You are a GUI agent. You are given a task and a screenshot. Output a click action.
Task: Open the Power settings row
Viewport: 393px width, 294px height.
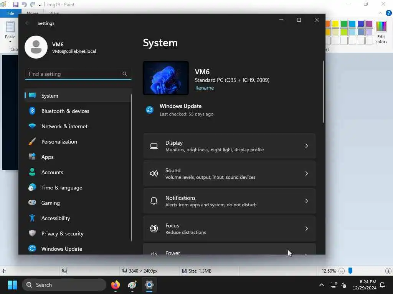tap(230, 249)
